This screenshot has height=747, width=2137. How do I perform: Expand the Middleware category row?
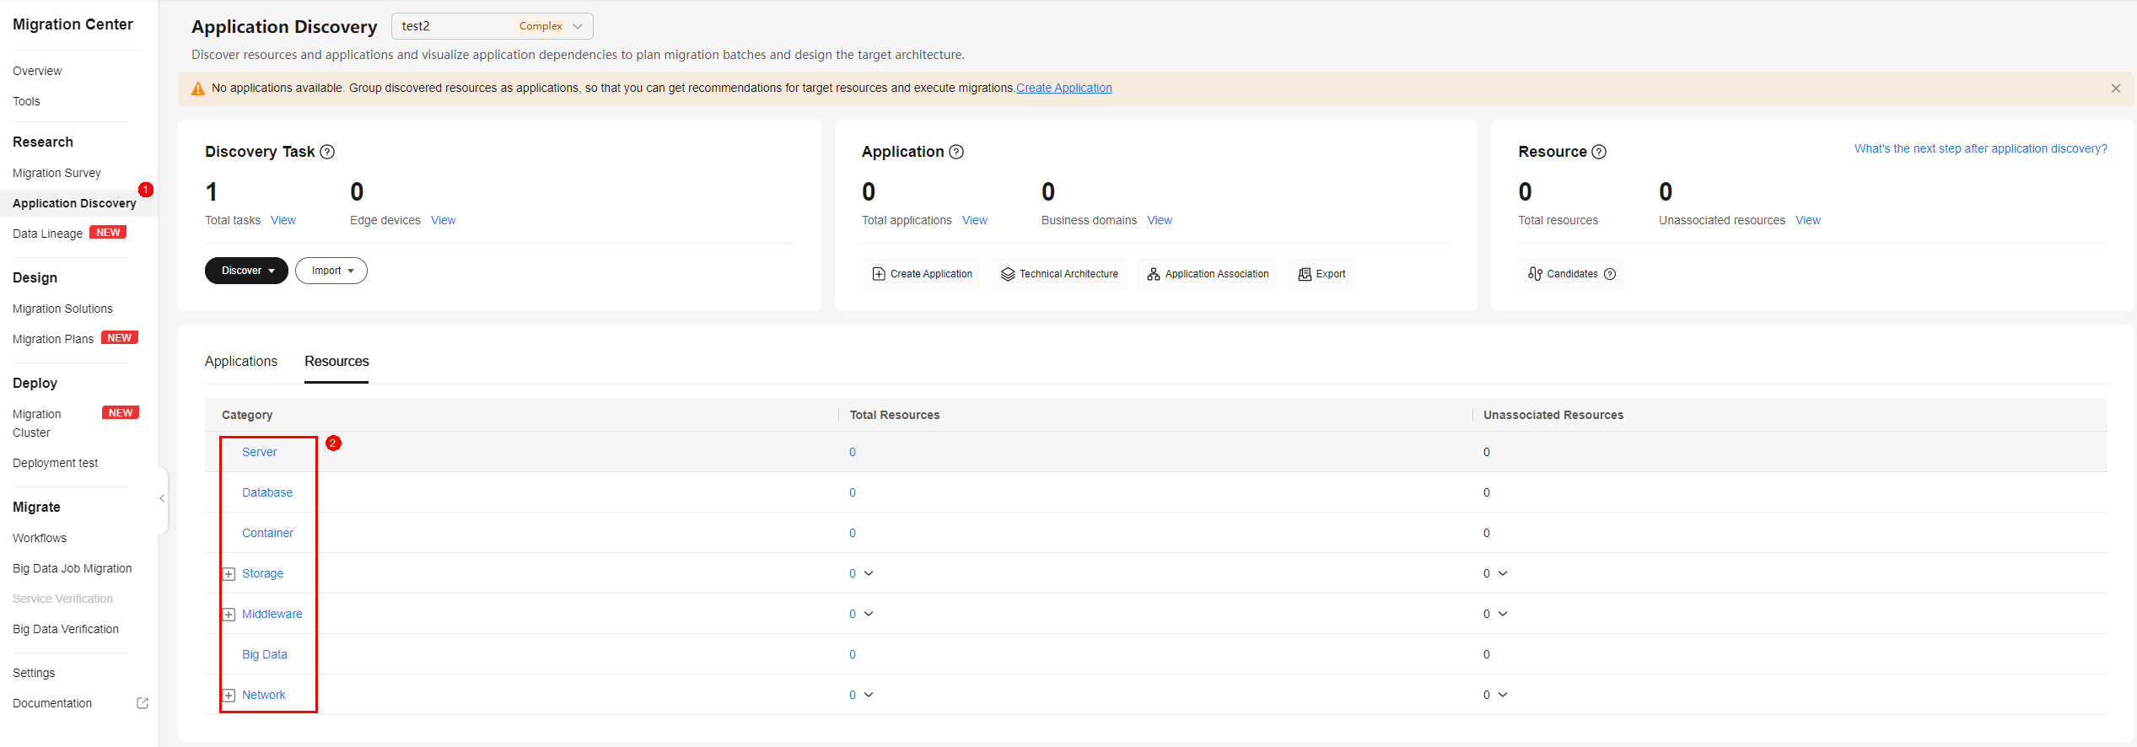pyautogui.click(x=229, y=615)
